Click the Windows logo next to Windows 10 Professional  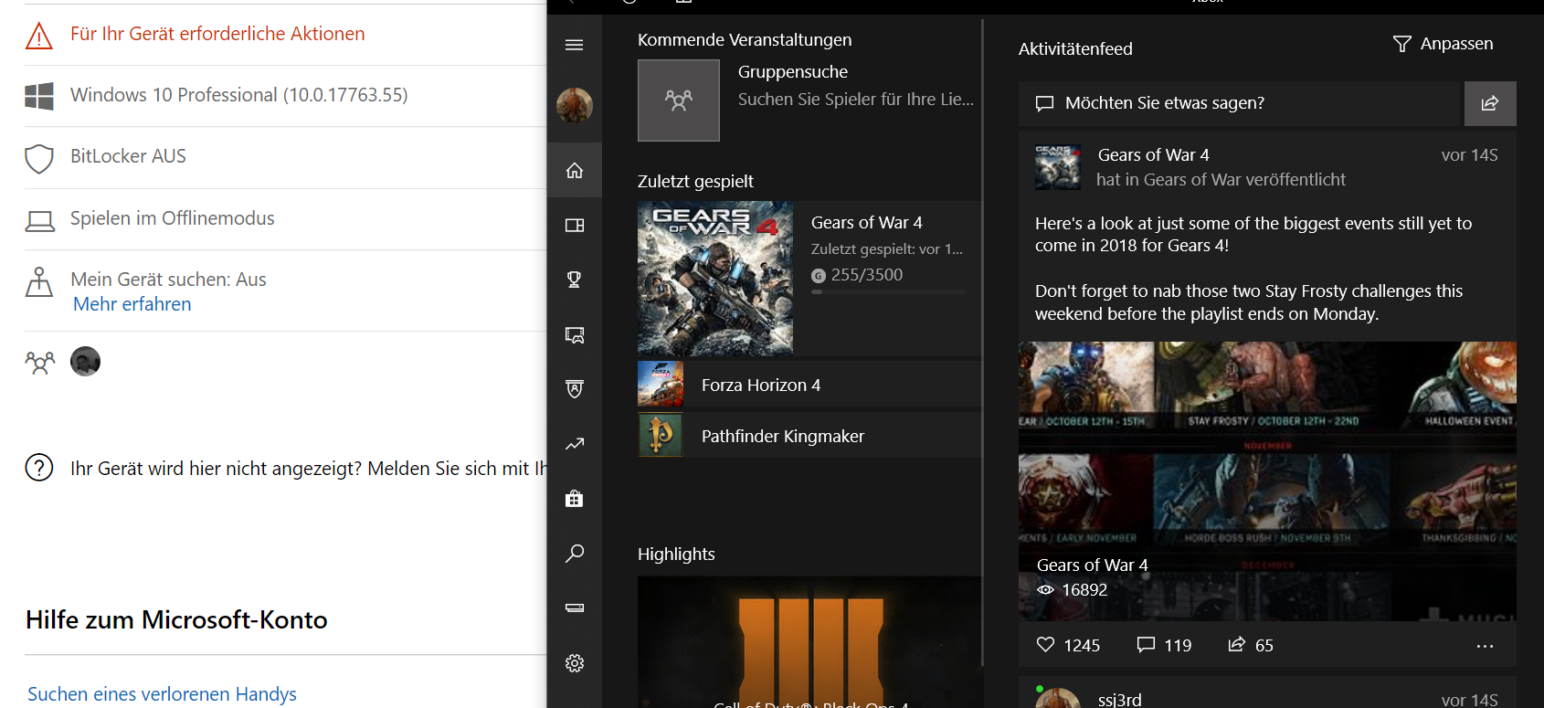[x=39, y=96]
